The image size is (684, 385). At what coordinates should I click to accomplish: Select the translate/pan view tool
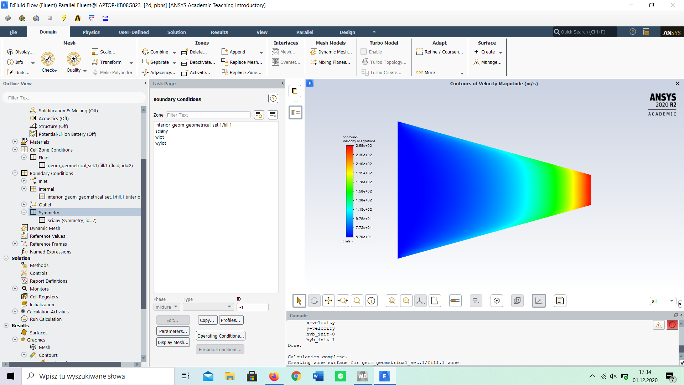328,301
